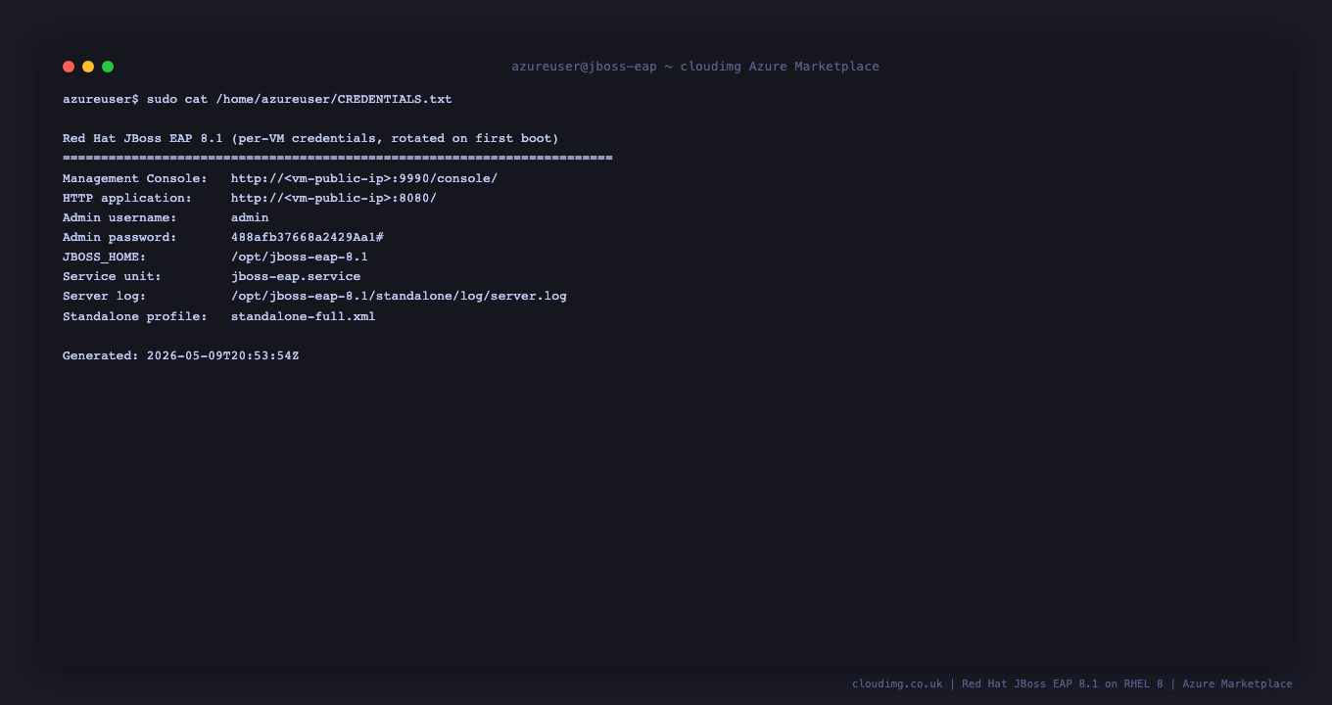
Task: Click the red close window dot
Action: pos(69,67)
